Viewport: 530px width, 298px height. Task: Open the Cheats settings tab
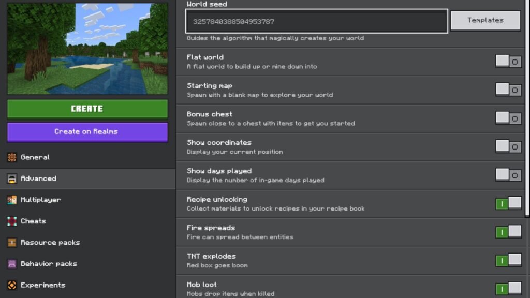(x=88, y=221)
